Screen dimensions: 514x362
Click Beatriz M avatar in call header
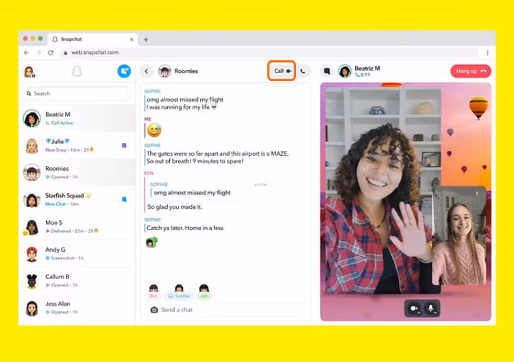click(x=345, y=71)
